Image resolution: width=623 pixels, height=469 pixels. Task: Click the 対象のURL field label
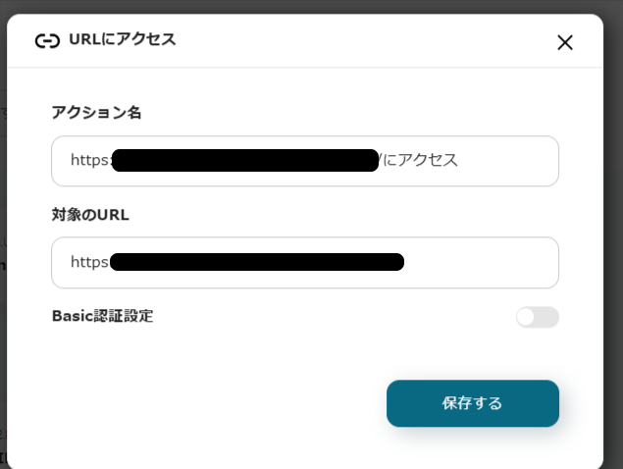point(90,214)
